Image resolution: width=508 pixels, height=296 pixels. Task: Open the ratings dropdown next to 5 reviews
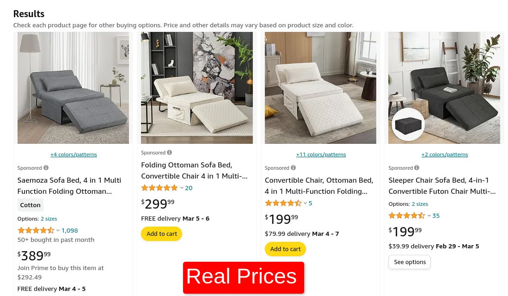305,203
